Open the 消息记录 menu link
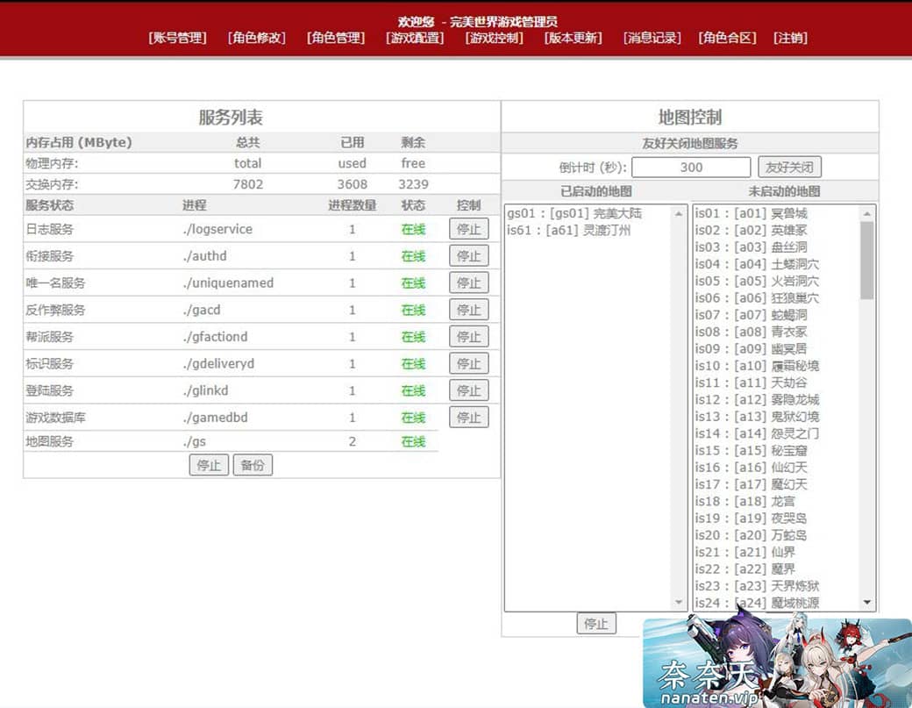912x708 pixels. coord(652,38)
